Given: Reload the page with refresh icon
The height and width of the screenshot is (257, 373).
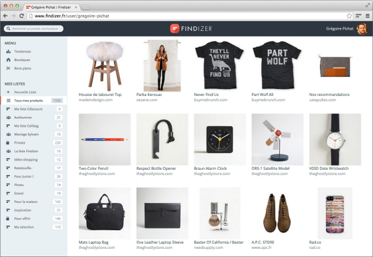Looking at the screenshot, I should point(22,16).
